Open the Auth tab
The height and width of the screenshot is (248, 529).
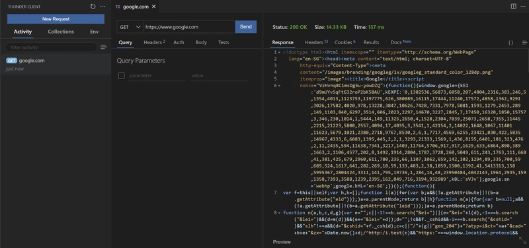179,42
